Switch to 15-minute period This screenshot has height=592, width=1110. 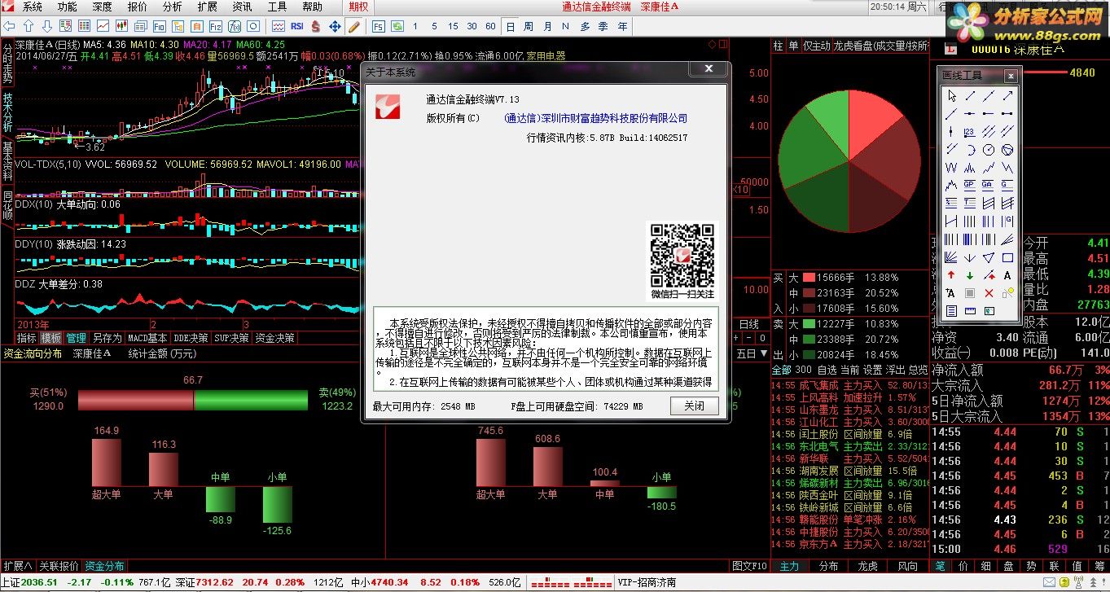click(x=453, y=26)
